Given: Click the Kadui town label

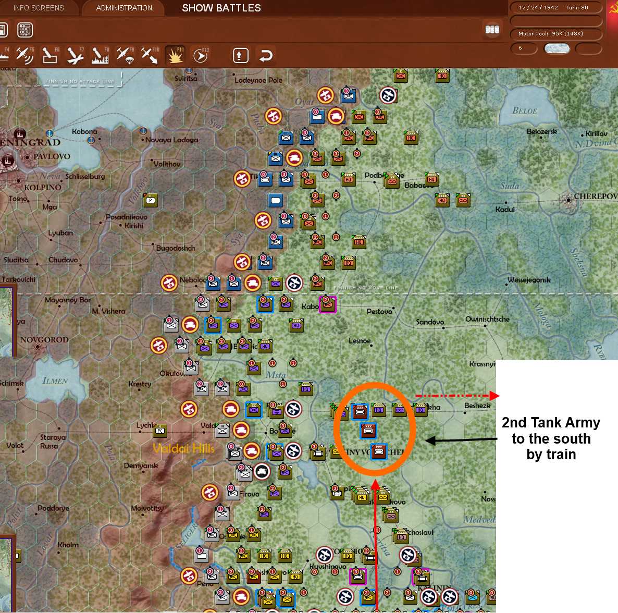Looking at the screenshot, I should 505,210.
